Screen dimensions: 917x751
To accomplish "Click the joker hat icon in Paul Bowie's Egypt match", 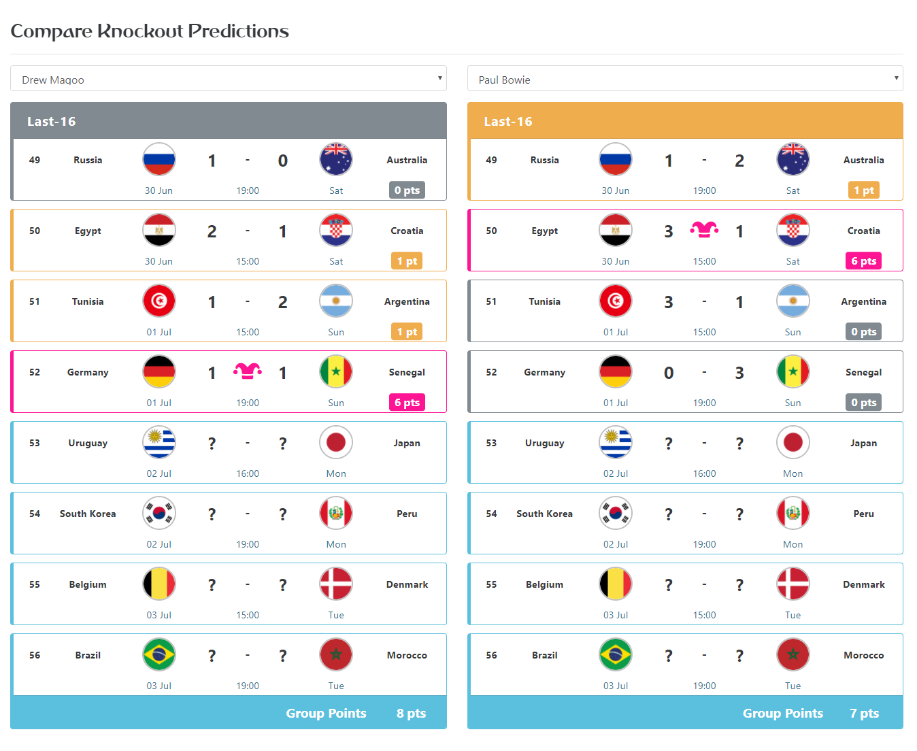I will point(704,229).
